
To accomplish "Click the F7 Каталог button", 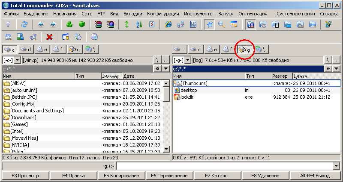I will [217, 176].
